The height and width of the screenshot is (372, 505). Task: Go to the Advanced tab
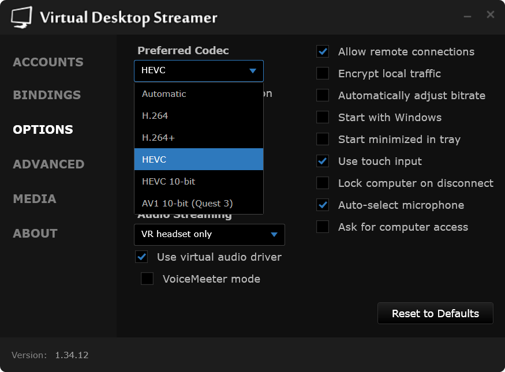coord(48,164)
